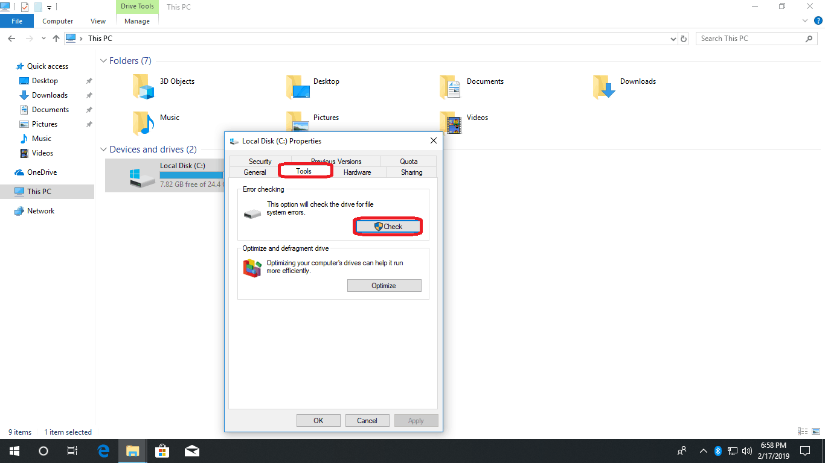Screen dimensions: 825x463
Task: Open the View ribbon tab
Action: [98, 21]
